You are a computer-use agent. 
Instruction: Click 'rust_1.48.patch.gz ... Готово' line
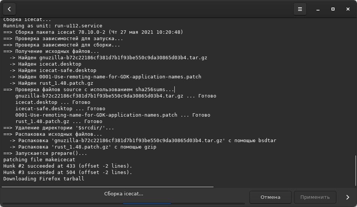pos(59,121)
